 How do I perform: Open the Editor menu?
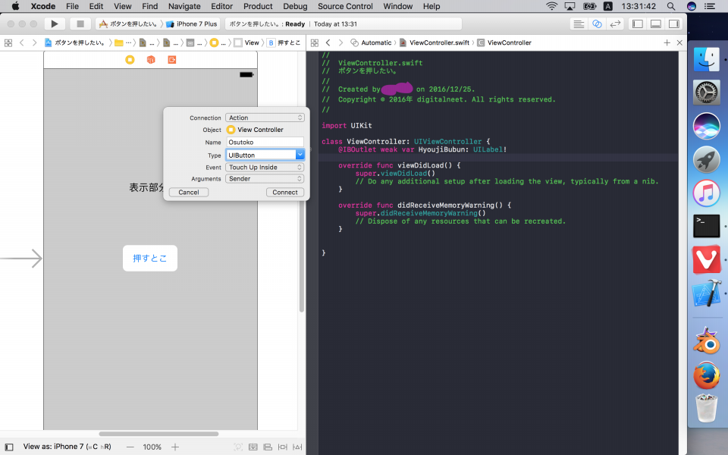click(x=221, y=6)
